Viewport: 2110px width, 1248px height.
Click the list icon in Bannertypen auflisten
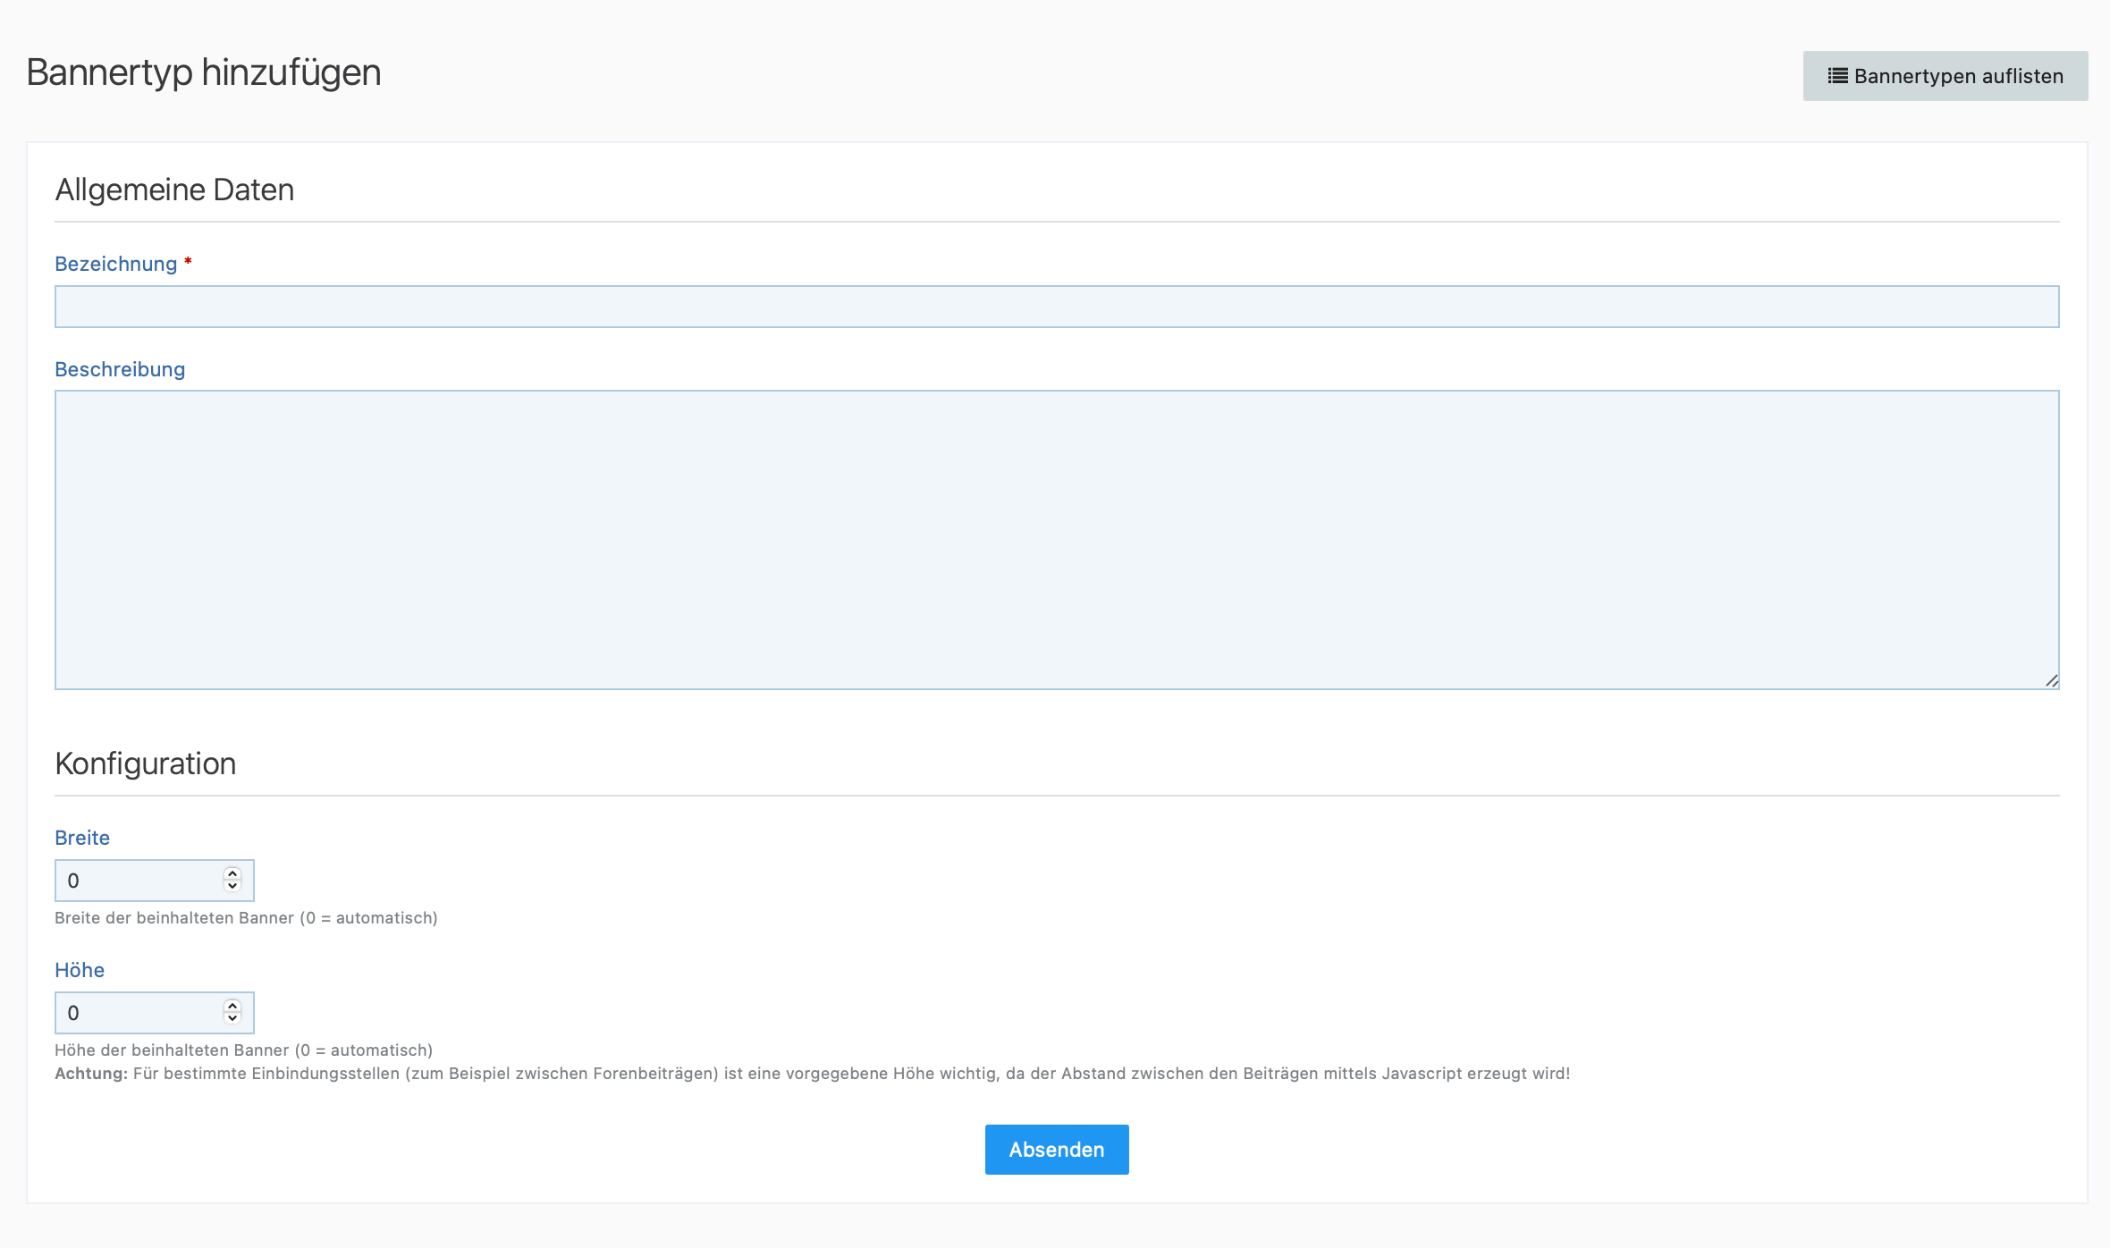[x=1837, y=76]
